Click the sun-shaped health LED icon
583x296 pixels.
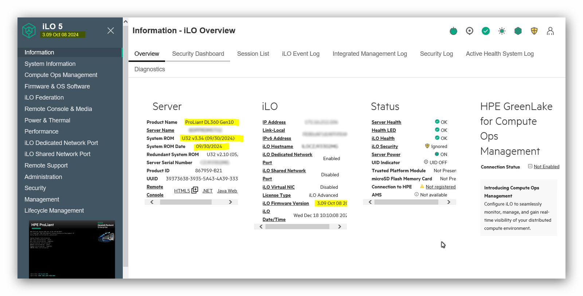point(502,31)
